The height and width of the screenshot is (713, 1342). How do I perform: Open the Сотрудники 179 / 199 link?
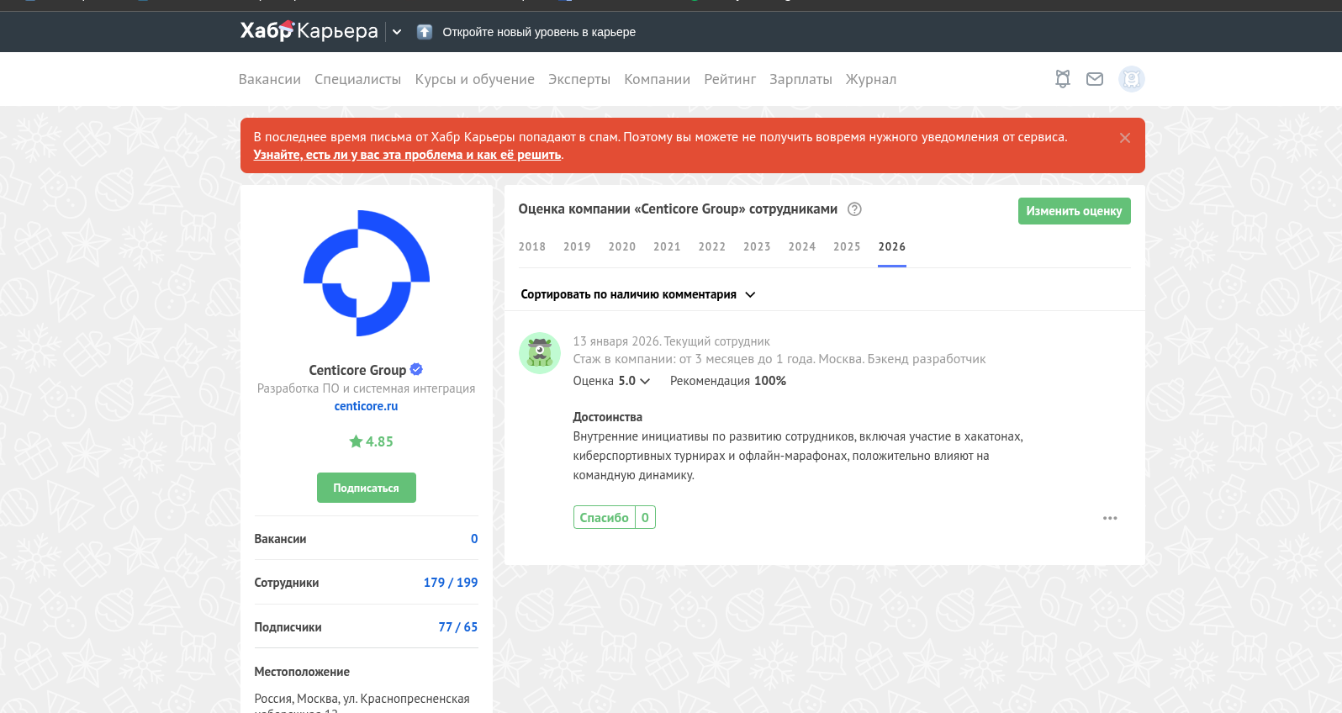point(451,583)
